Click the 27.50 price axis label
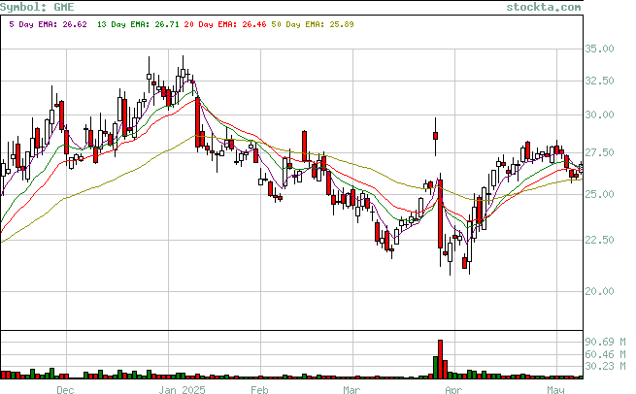 (599, 152)
